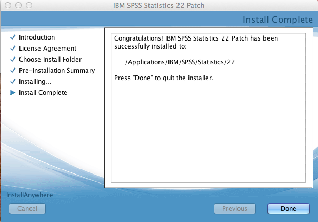Click the checkmark beside License Agreement
Screen dimensions: 318x222
pyautogui.click(x=13, y=48)
